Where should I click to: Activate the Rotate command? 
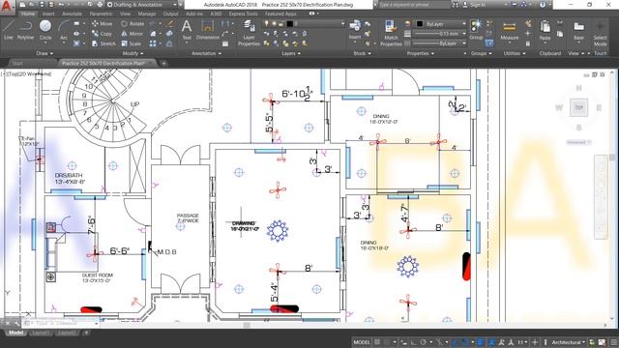[133, 23]
